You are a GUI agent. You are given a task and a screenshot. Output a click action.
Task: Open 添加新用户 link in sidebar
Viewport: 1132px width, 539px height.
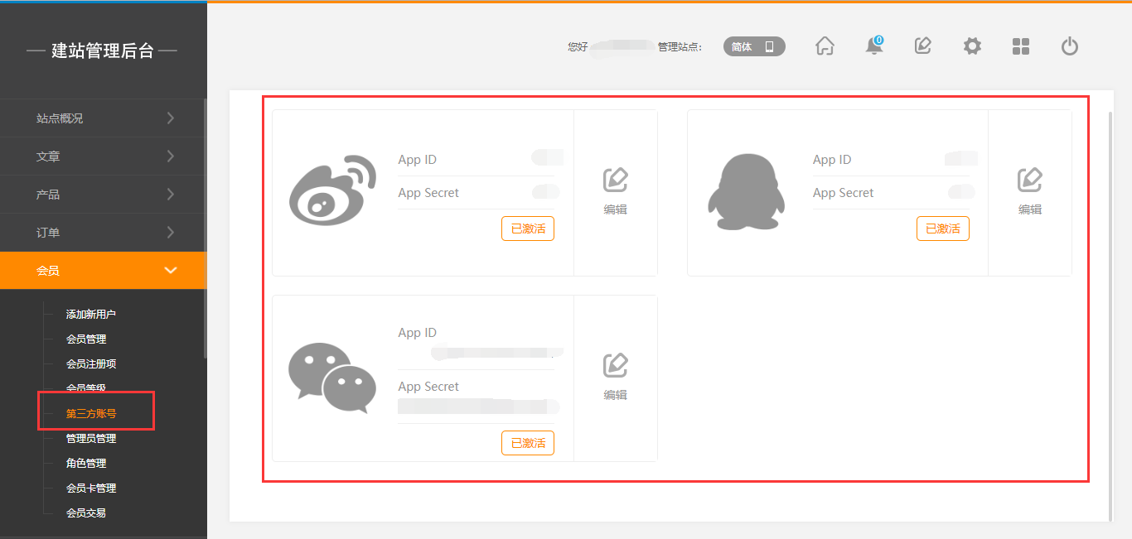91,315
